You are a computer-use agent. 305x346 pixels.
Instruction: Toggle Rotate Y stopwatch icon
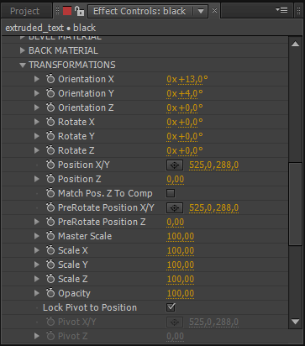pos(50,136)
